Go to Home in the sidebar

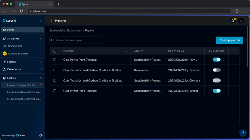pos(22,30)
